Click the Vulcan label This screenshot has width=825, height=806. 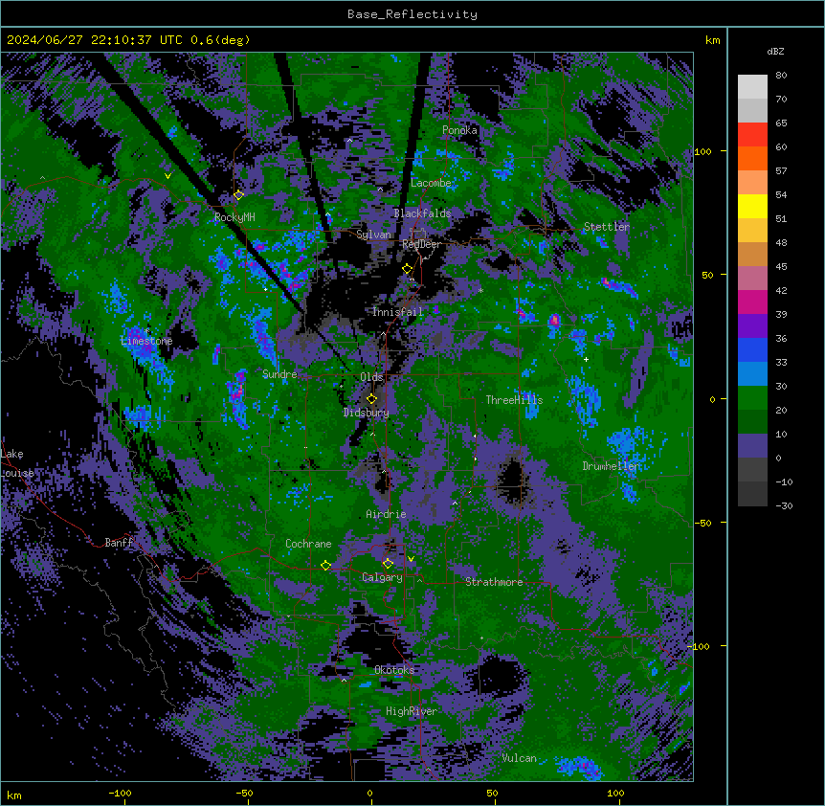coord(520,758)
